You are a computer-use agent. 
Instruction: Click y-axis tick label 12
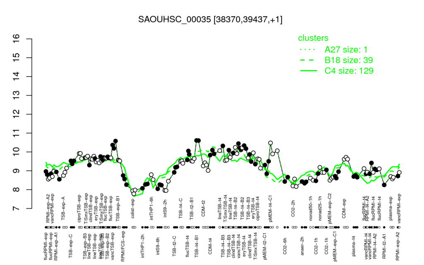point(17,114)
